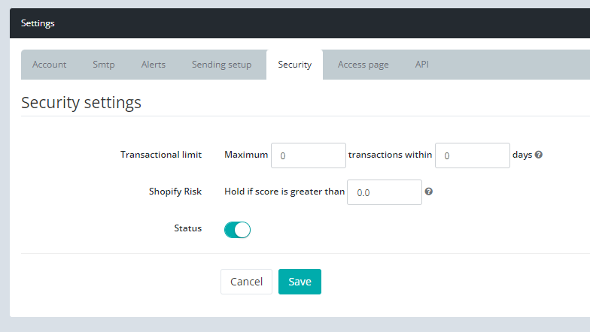Image resolution: width=590 pixels, height=332 pixels.
Task: Open the Access page tab
Action: click(363, 65)
